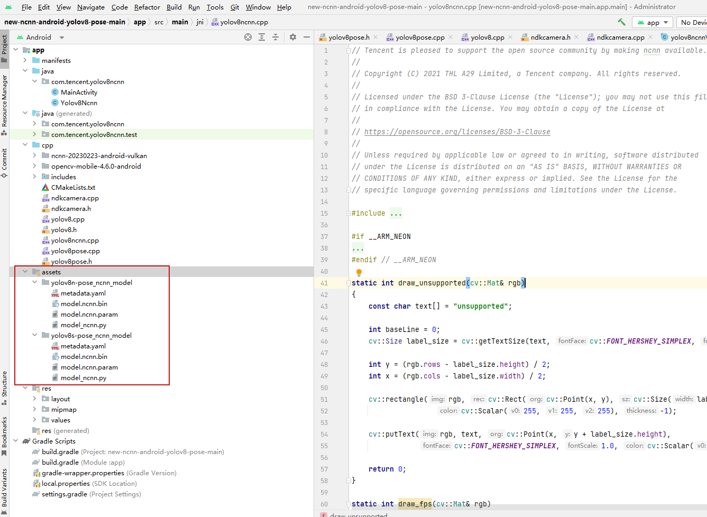Screen dimensions: 707x517
Task: Expand the manifests folder
Action: [25, 60]
